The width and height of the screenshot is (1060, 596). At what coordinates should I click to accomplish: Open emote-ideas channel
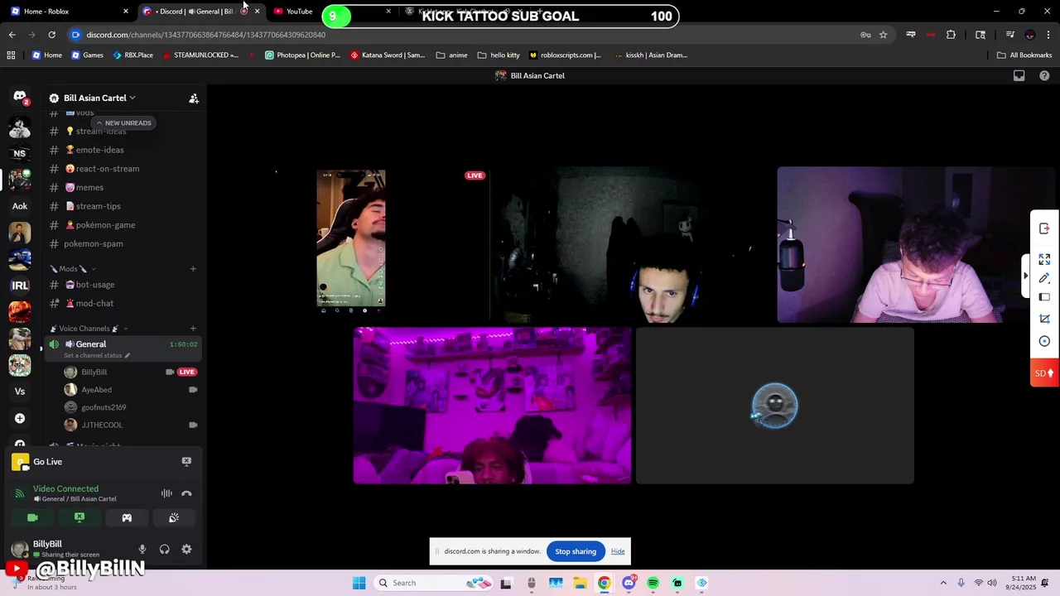123,150
